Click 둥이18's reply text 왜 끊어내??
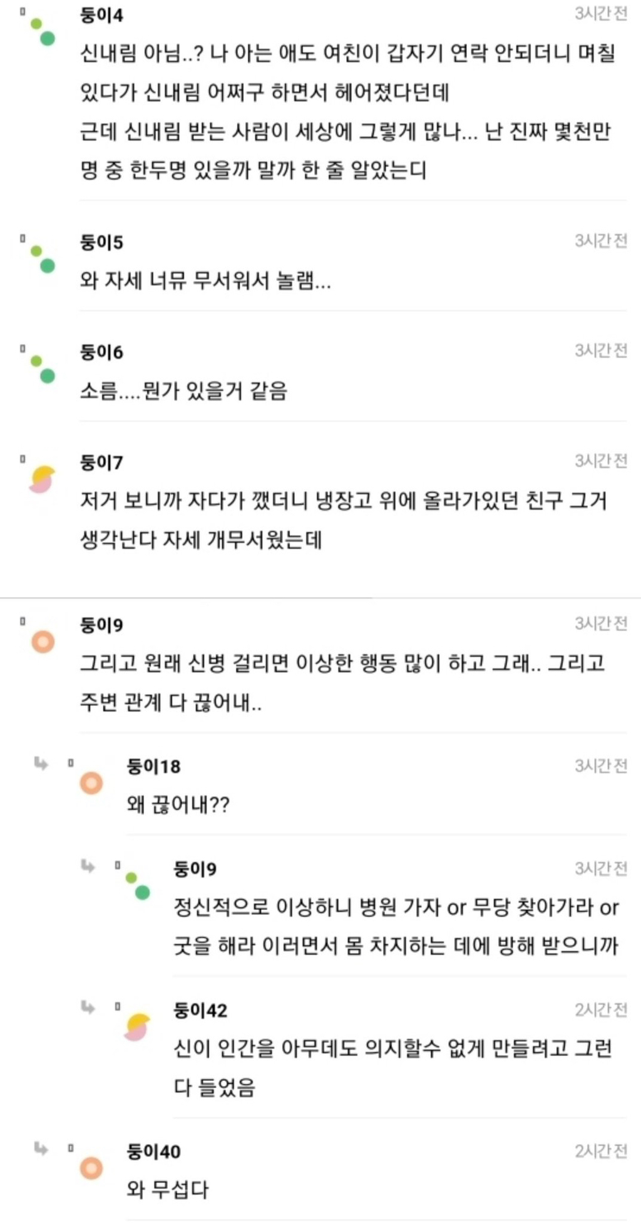 point(178,804)
